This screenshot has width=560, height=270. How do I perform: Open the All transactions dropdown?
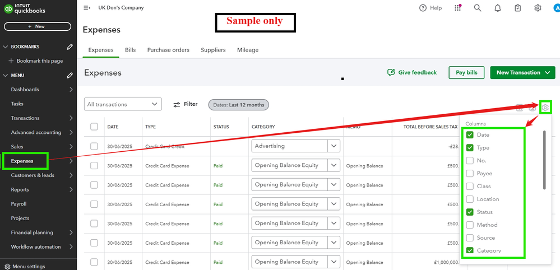(x=123, y=104)
